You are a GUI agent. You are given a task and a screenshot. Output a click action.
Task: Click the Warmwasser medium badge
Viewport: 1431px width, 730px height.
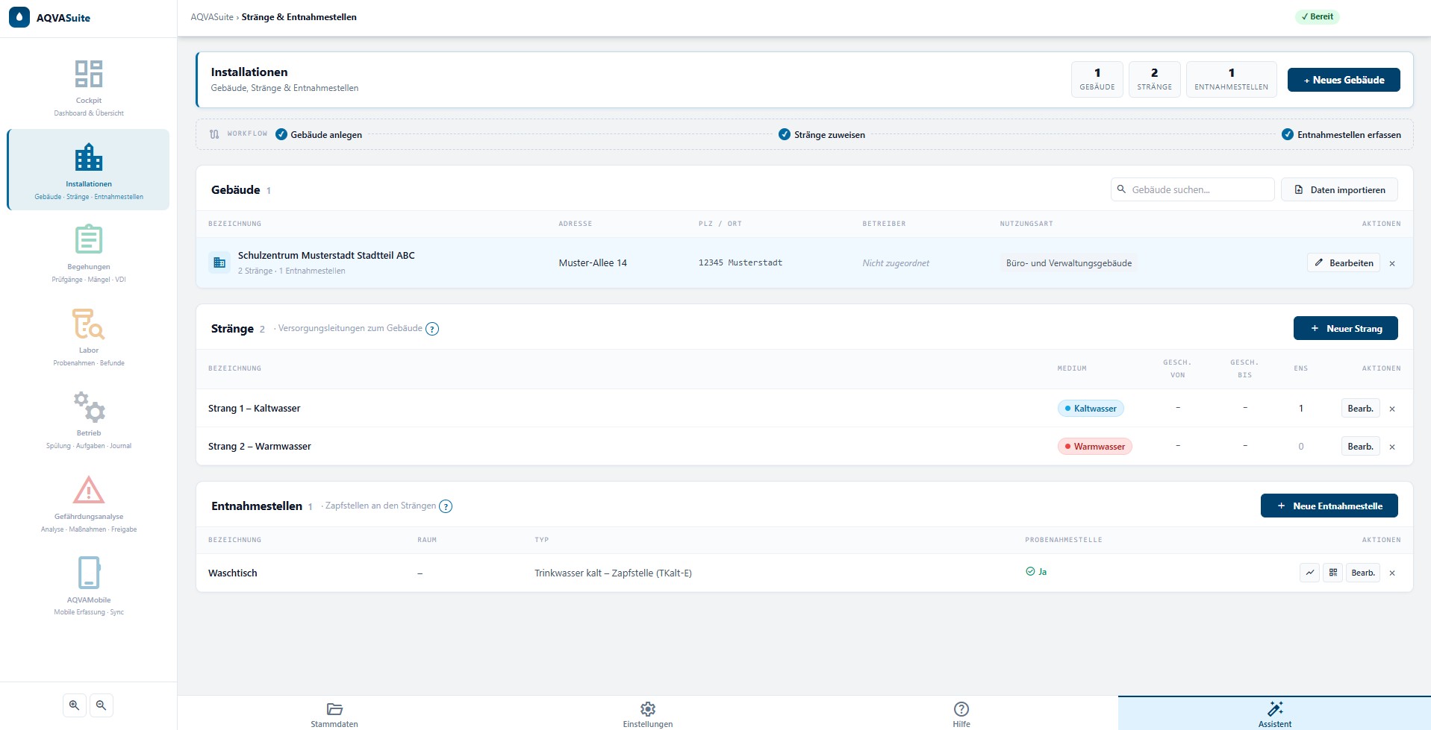tap(1095, 447)
